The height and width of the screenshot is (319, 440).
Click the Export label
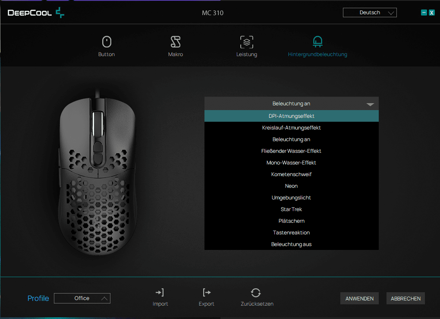(x=207, y=304)
